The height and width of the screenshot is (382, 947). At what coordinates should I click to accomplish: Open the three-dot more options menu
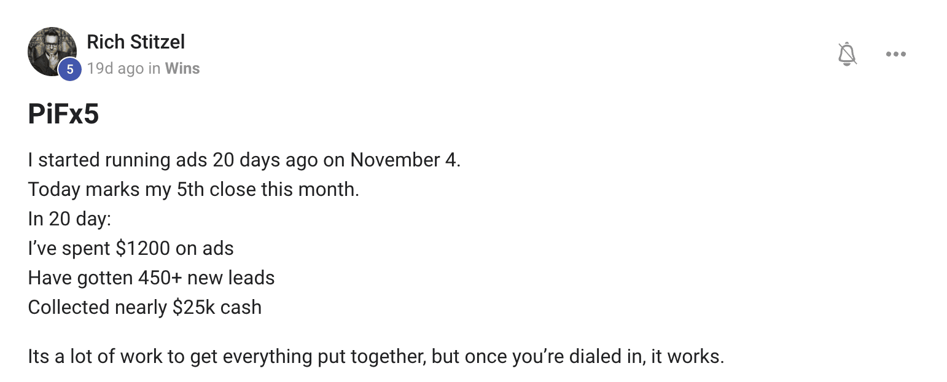[x=895, y=54]
